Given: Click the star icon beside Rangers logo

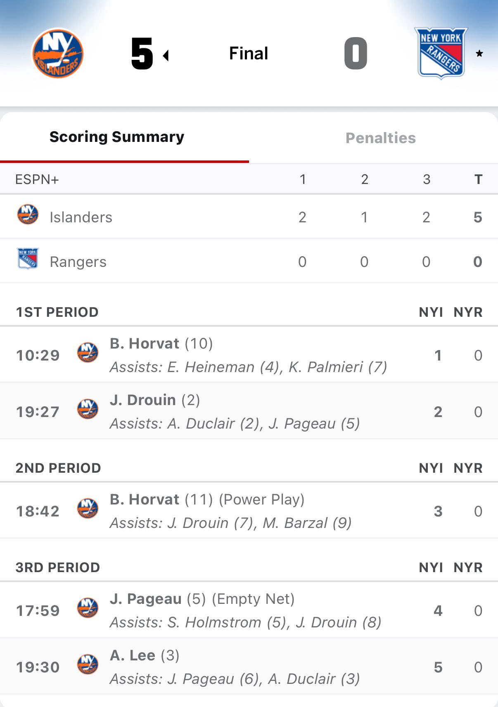Looking at the screenshot, I should [x=479, y=54].
